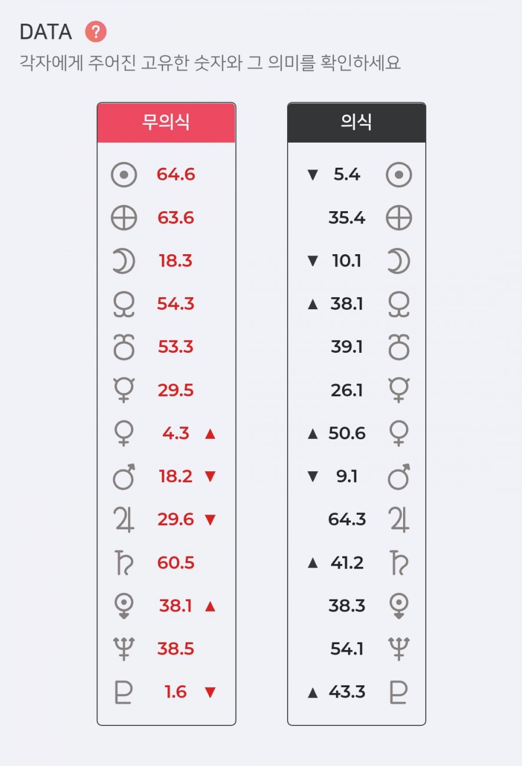Click the Pluto symbol beside 43.3

[399, 692]
